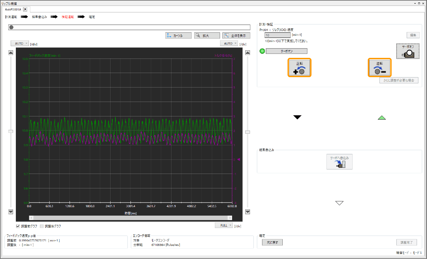
Task: Activate the カーソル cursor tool
Action: [178, 35]
